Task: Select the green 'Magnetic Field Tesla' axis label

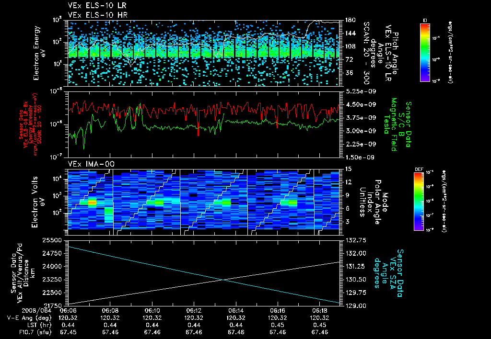Action: click(x=391, y=124)
